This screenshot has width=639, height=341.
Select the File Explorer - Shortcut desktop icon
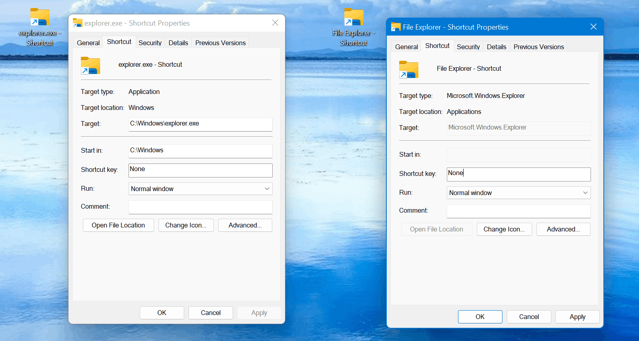coord(354,27)
